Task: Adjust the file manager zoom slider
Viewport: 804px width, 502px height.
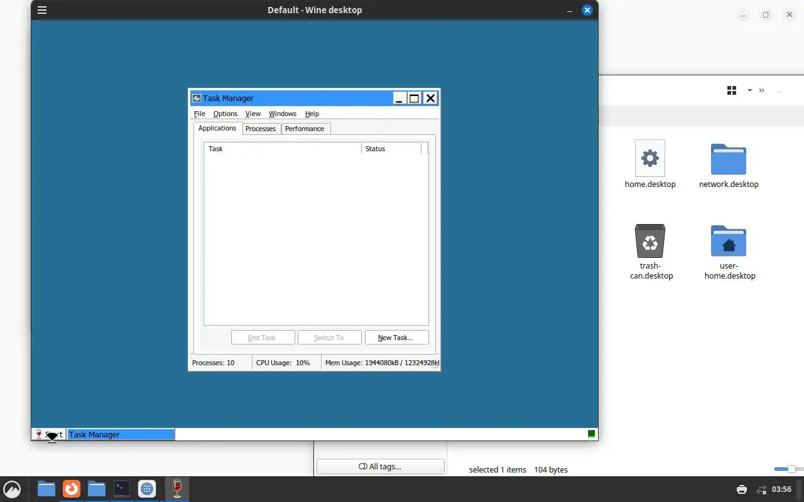Action: (791, 469)
